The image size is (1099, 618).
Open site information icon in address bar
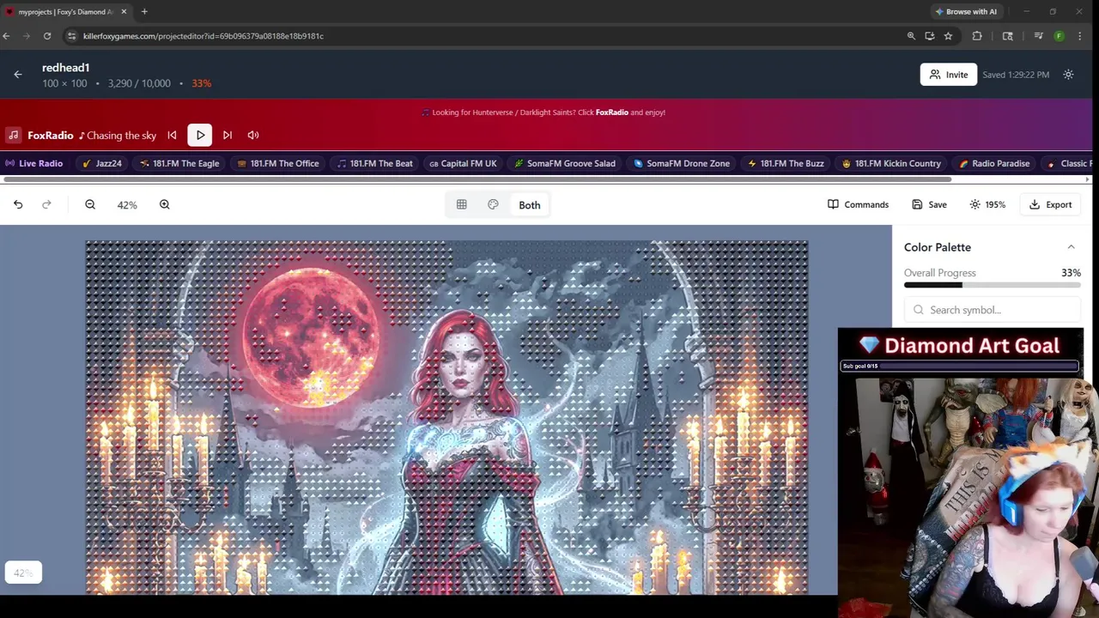pos(72,36)
